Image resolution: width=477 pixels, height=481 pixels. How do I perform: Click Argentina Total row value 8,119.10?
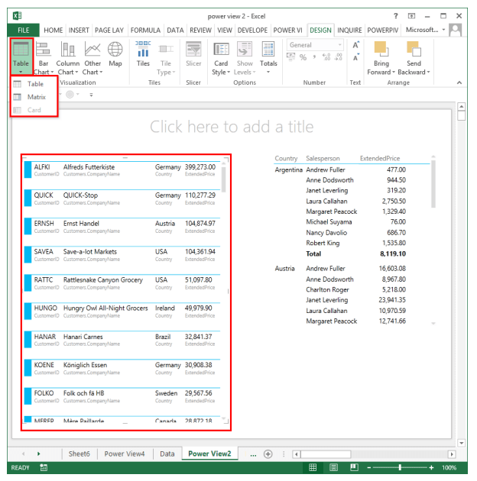point(393,253)
